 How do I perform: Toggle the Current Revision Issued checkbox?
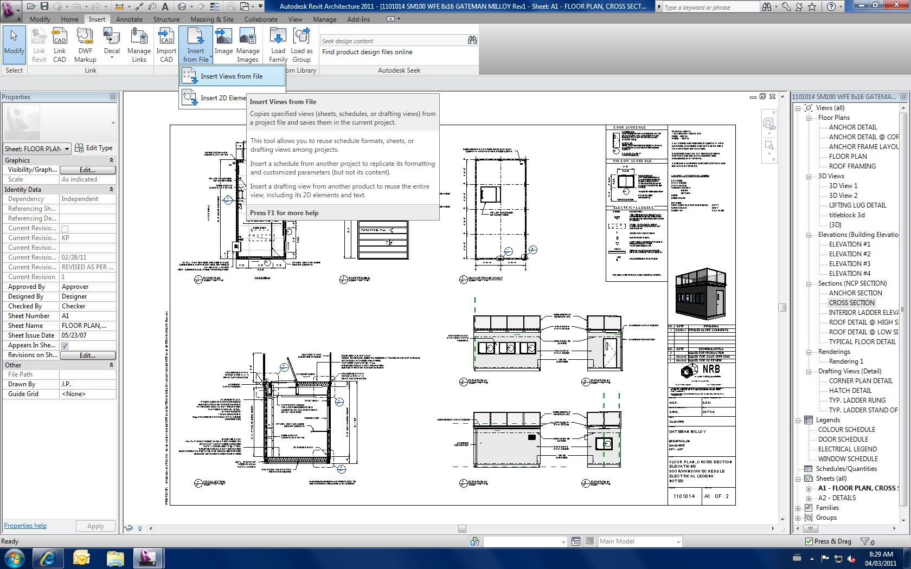[x=65, y=229]
